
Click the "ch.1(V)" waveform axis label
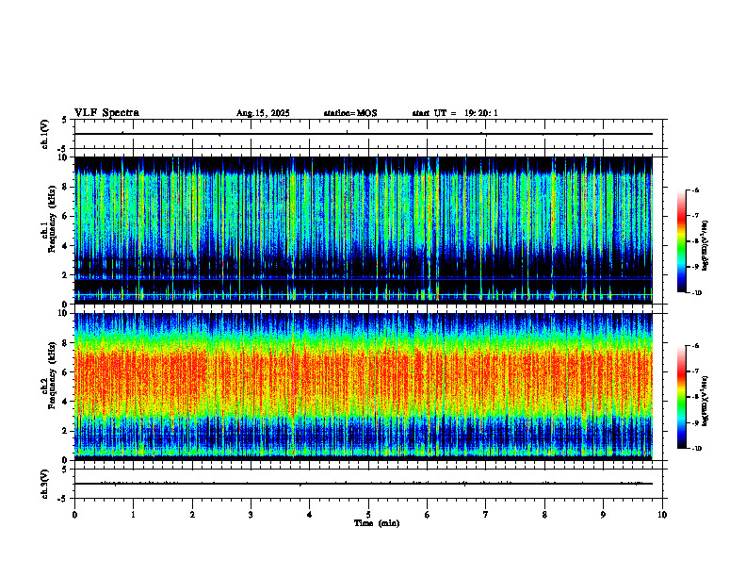[x=45, y=134]
